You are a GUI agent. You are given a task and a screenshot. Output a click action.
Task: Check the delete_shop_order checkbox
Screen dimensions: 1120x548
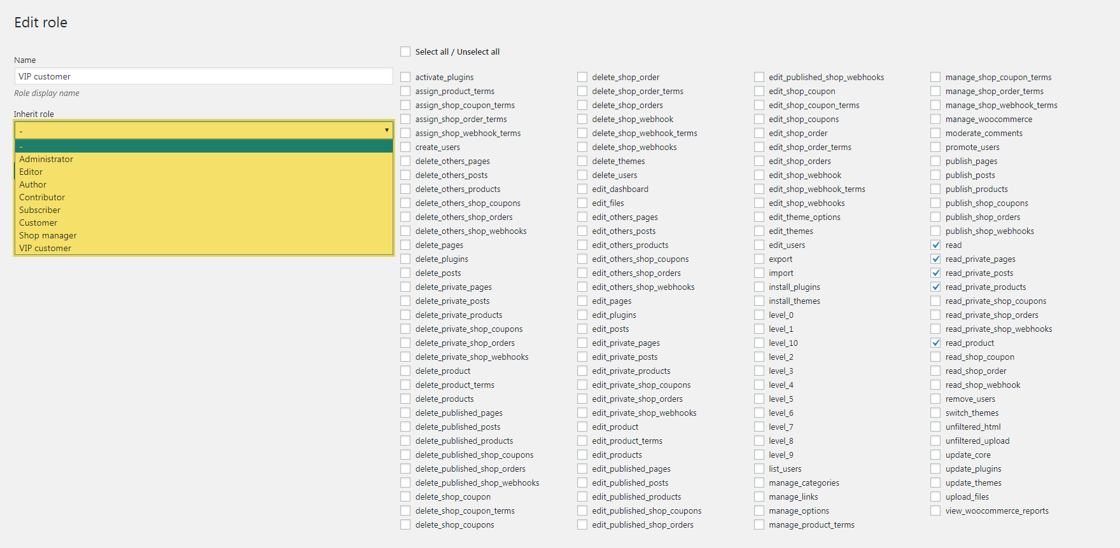pos(582,77)
